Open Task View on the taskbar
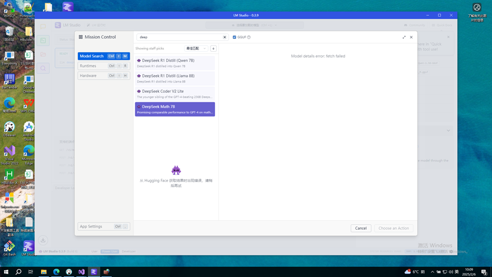 pyautogui.click(x=31, y=272)
